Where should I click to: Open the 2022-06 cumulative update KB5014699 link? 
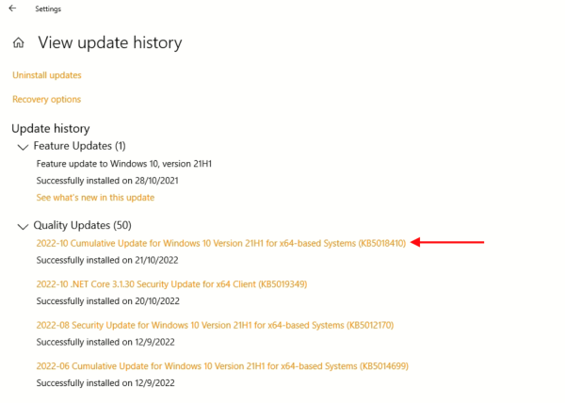coord(221,366)
